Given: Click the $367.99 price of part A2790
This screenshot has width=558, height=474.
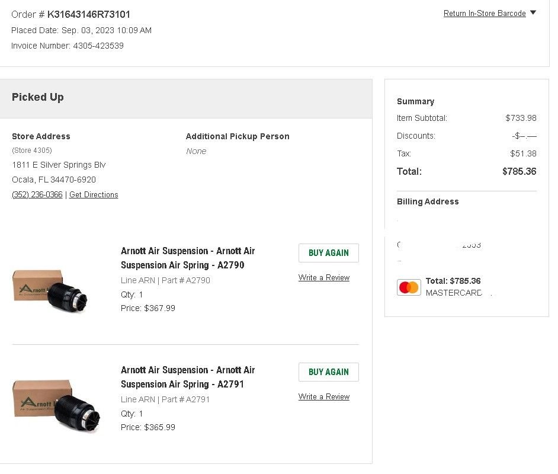Looking at the screenshot, I should (x=159, y=309).
